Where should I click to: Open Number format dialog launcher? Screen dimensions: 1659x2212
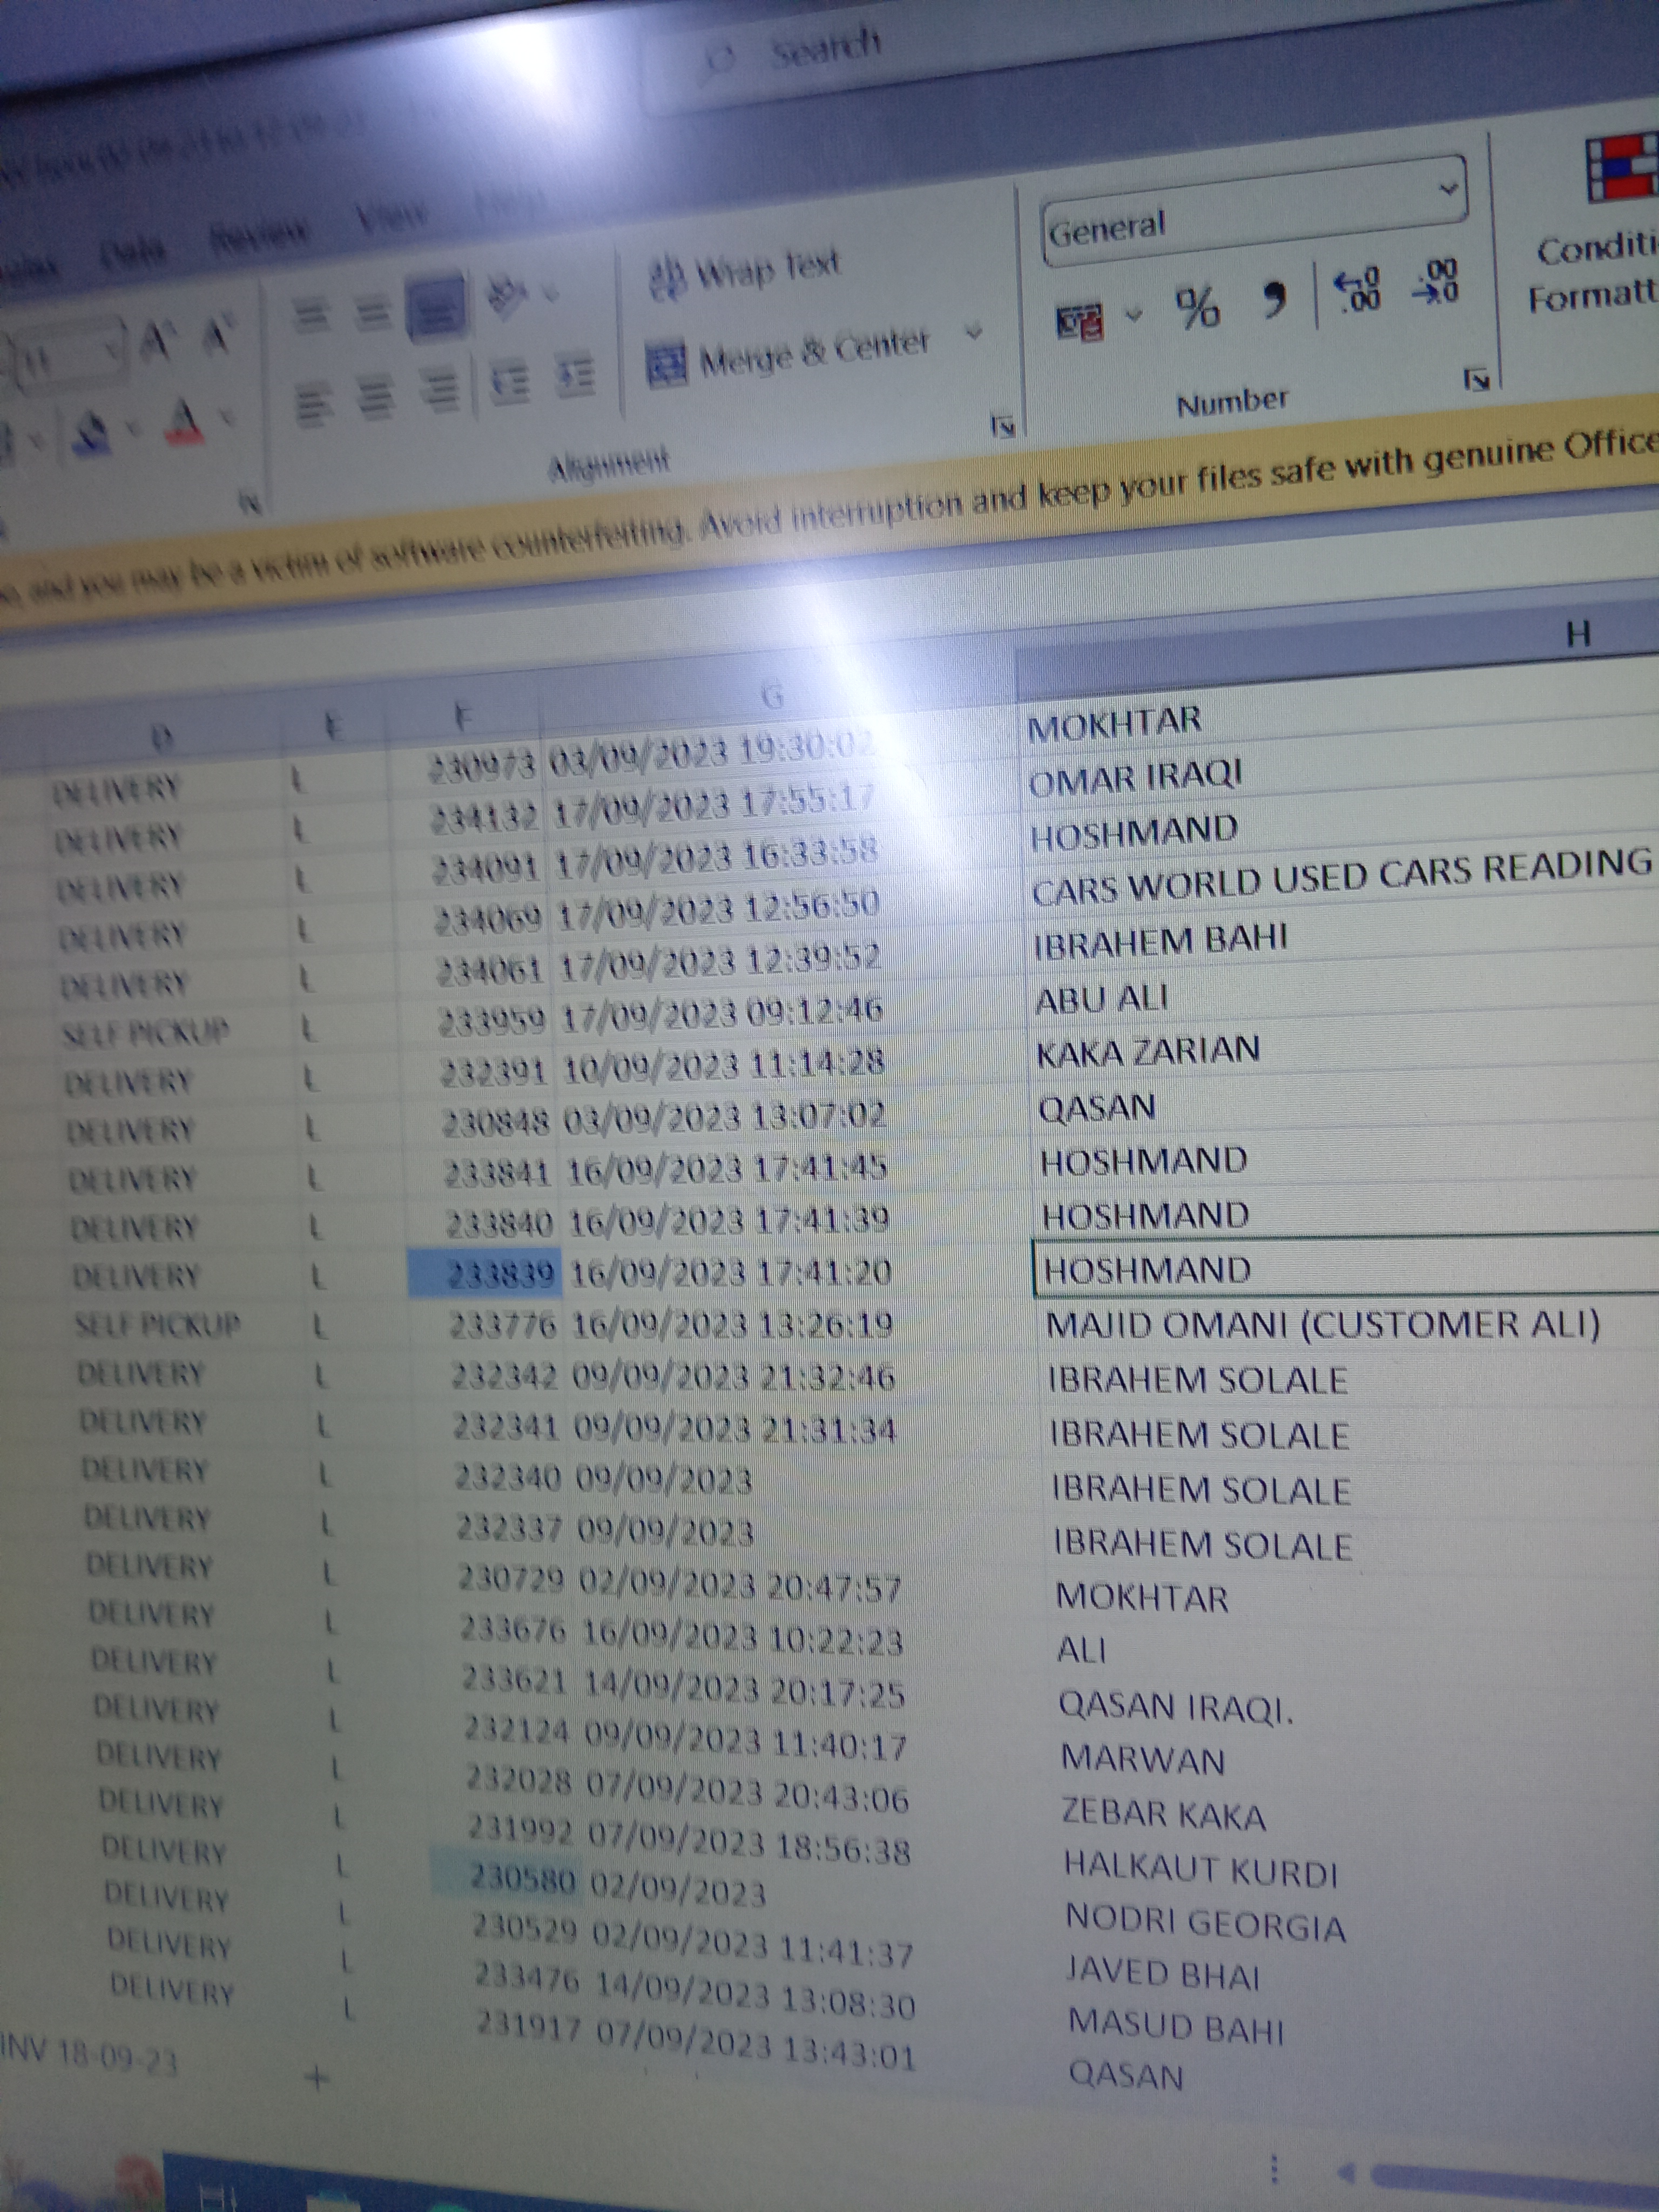click(1476, 379)
